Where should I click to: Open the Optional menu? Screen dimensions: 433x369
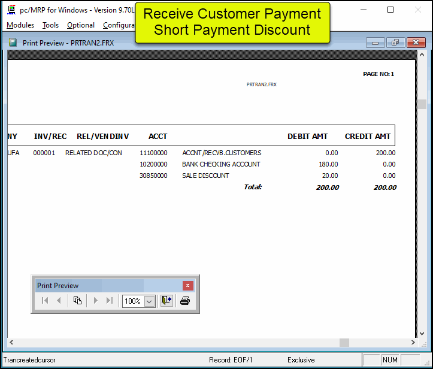[x=80, y=25]
